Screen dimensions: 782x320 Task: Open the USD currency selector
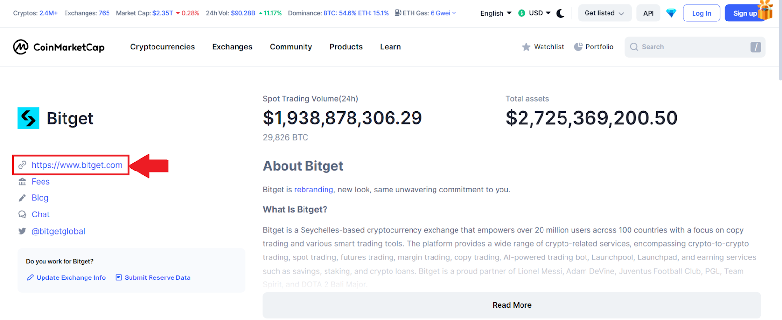pyautogui.click(x=535, y=13)
